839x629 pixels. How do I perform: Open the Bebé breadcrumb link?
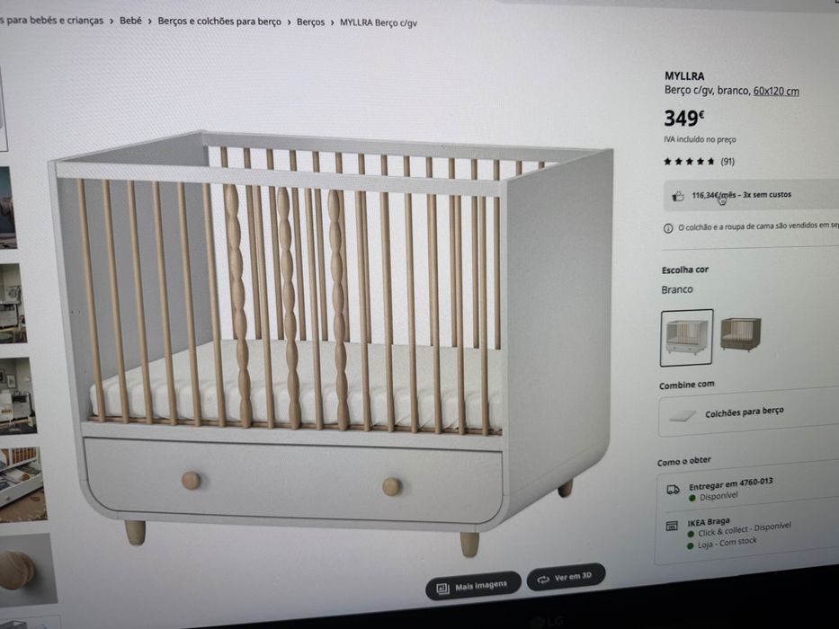(130, 21)
